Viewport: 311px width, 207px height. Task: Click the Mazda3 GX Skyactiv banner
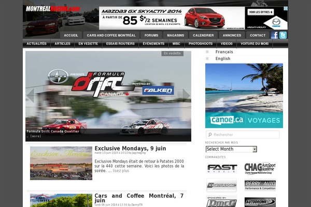click(172, 18)
